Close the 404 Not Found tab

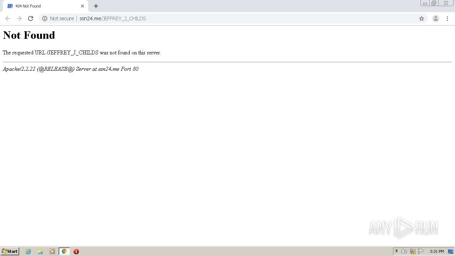click(82, 6)
